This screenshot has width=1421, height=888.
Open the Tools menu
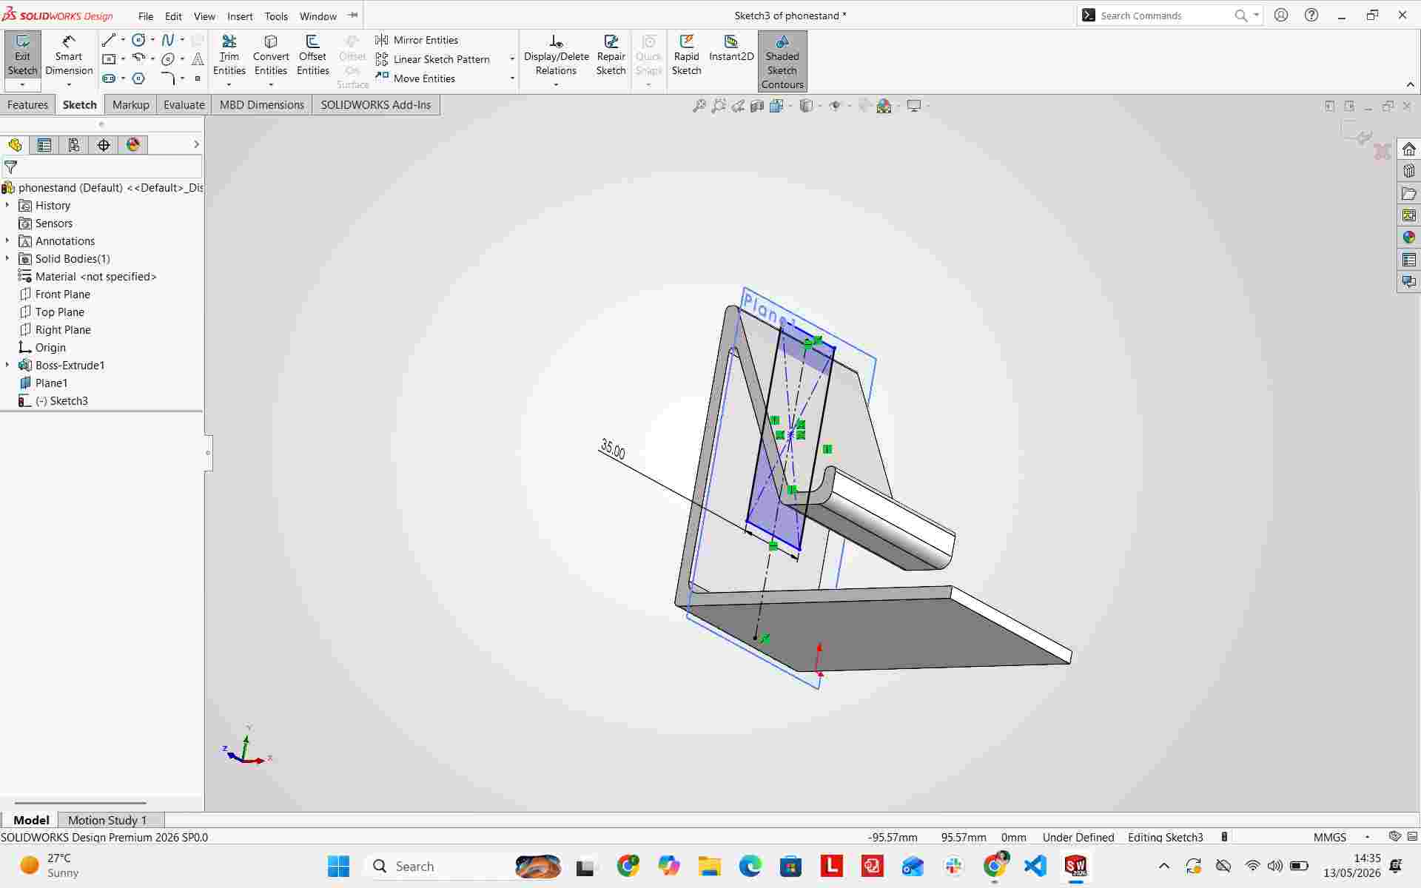click(x=276, y=16)
